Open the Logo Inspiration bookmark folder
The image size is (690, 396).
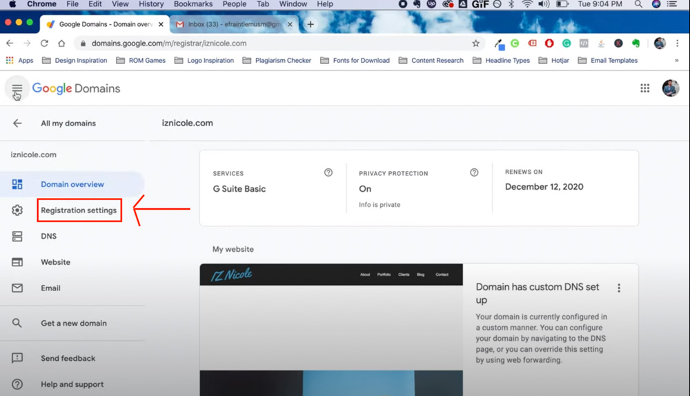(x=204, y=60)
